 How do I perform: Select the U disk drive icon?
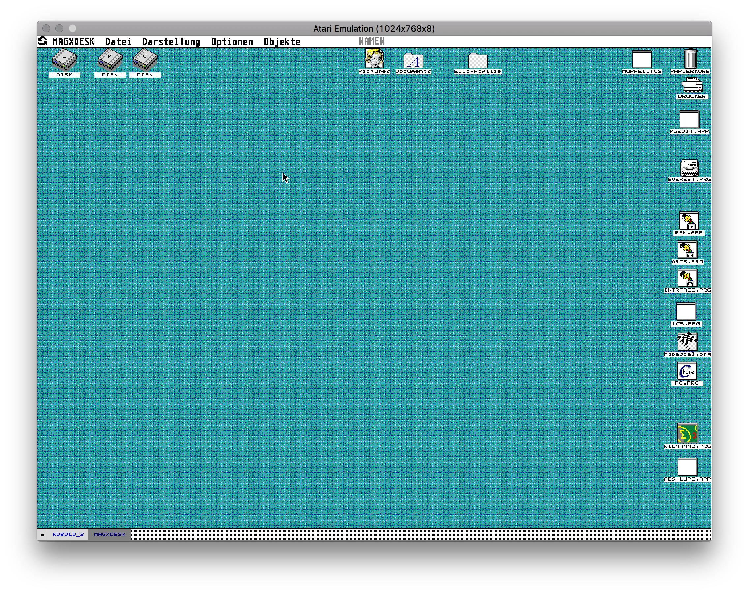click(x=145, y=60)
